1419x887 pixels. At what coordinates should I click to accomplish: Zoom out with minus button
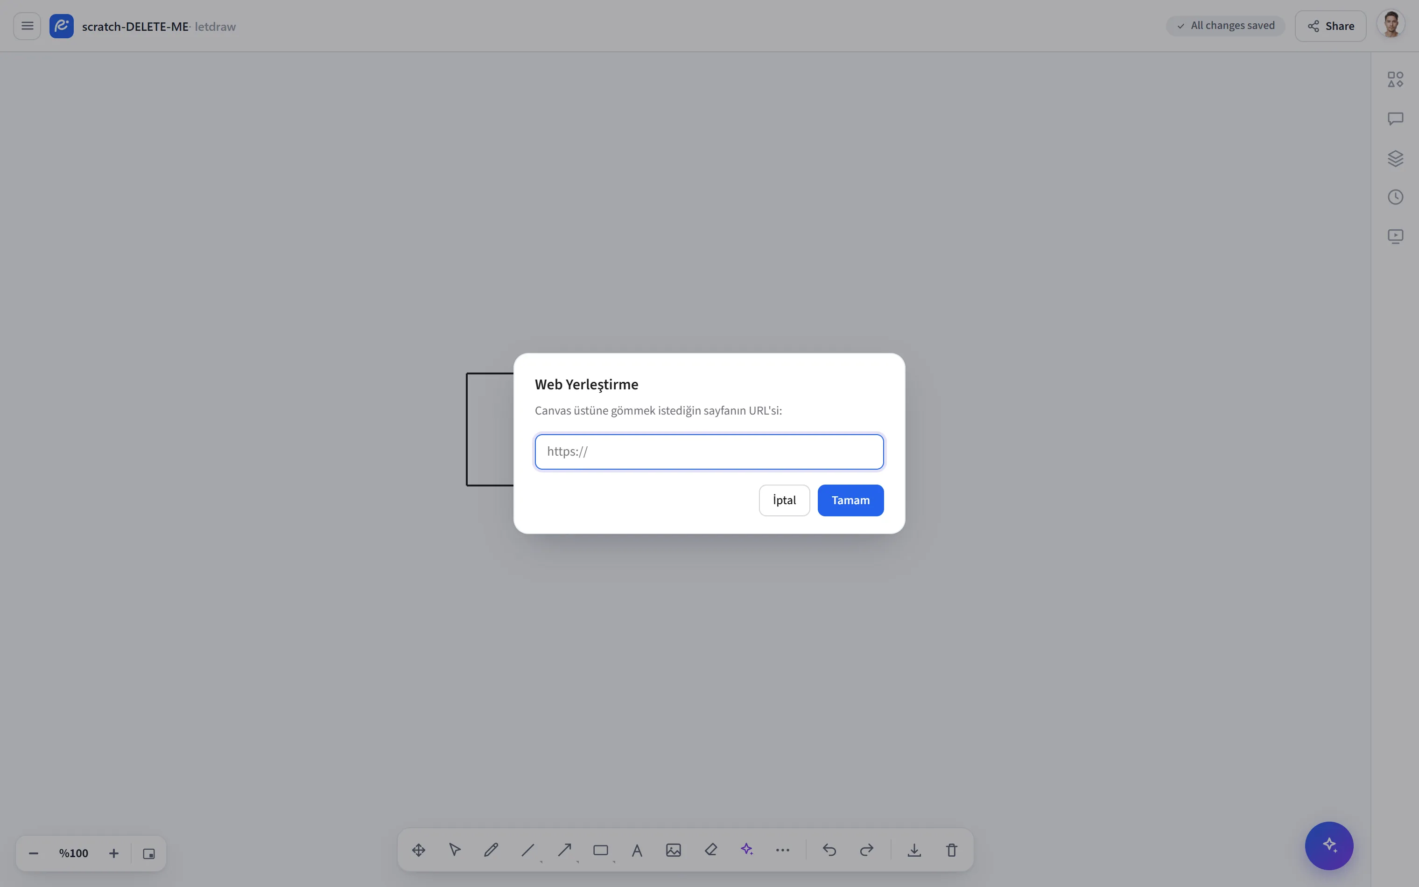coord(34,853)
